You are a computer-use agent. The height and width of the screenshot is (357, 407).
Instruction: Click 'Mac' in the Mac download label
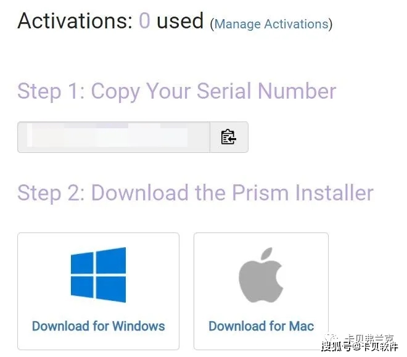tap(302, 326)
